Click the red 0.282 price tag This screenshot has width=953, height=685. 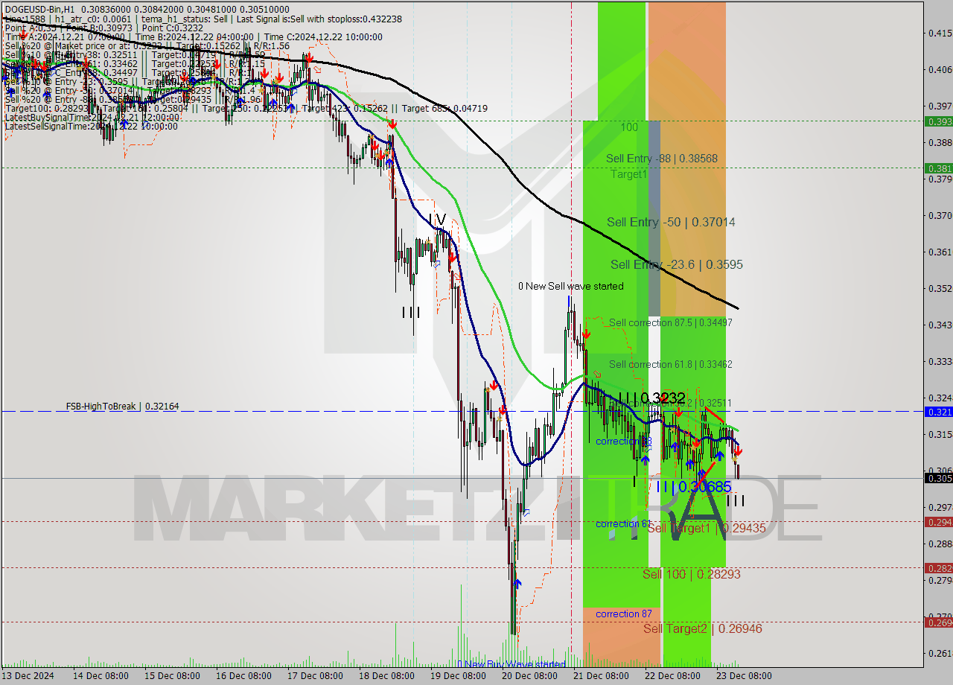pos(938,567)
